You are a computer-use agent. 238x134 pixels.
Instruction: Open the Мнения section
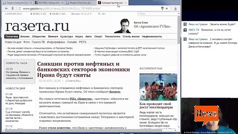53,36
